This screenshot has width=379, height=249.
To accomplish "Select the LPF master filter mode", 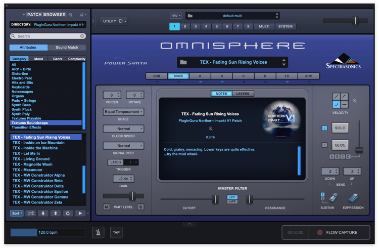I will point(232,197).
